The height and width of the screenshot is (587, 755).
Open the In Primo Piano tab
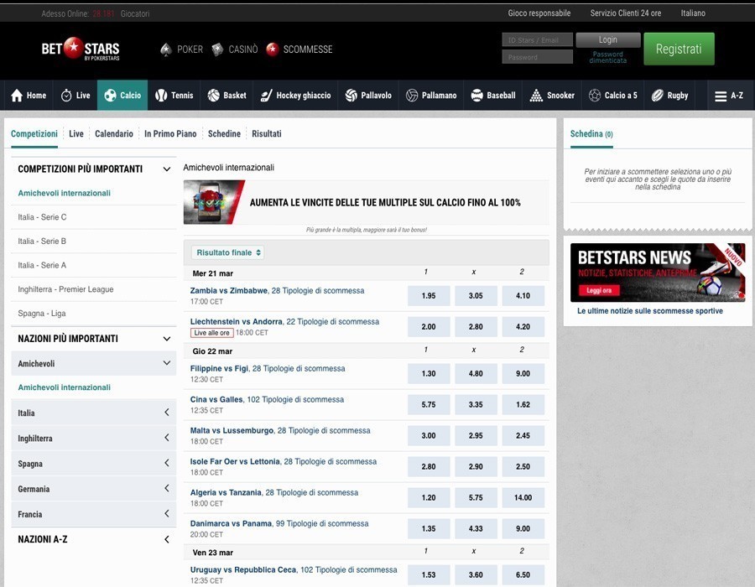pyautogui.click(x=170, y=134)
